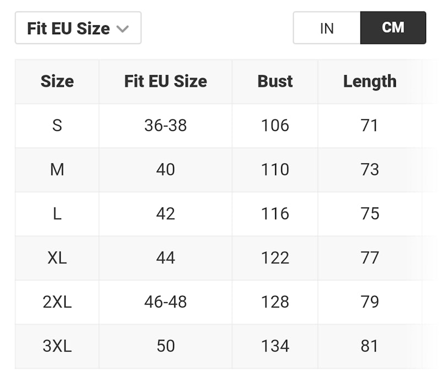
Task: Click the chevron arrow beside Fit EU Size
Action: (122, 29)
